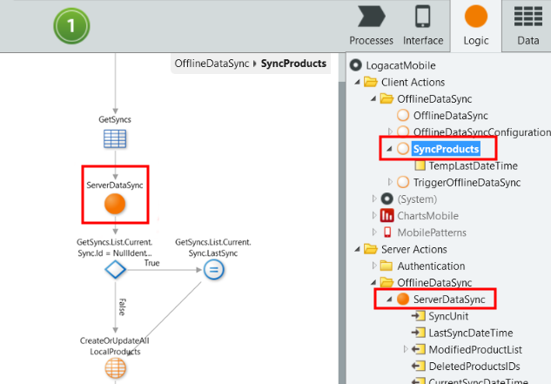Viewport: 551px width, 384px height.
Task: Select SyncProducts in the tree
Action: coord(446,149)
